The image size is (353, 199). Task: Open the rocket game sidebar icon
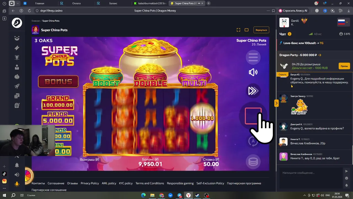pos(17,86)
